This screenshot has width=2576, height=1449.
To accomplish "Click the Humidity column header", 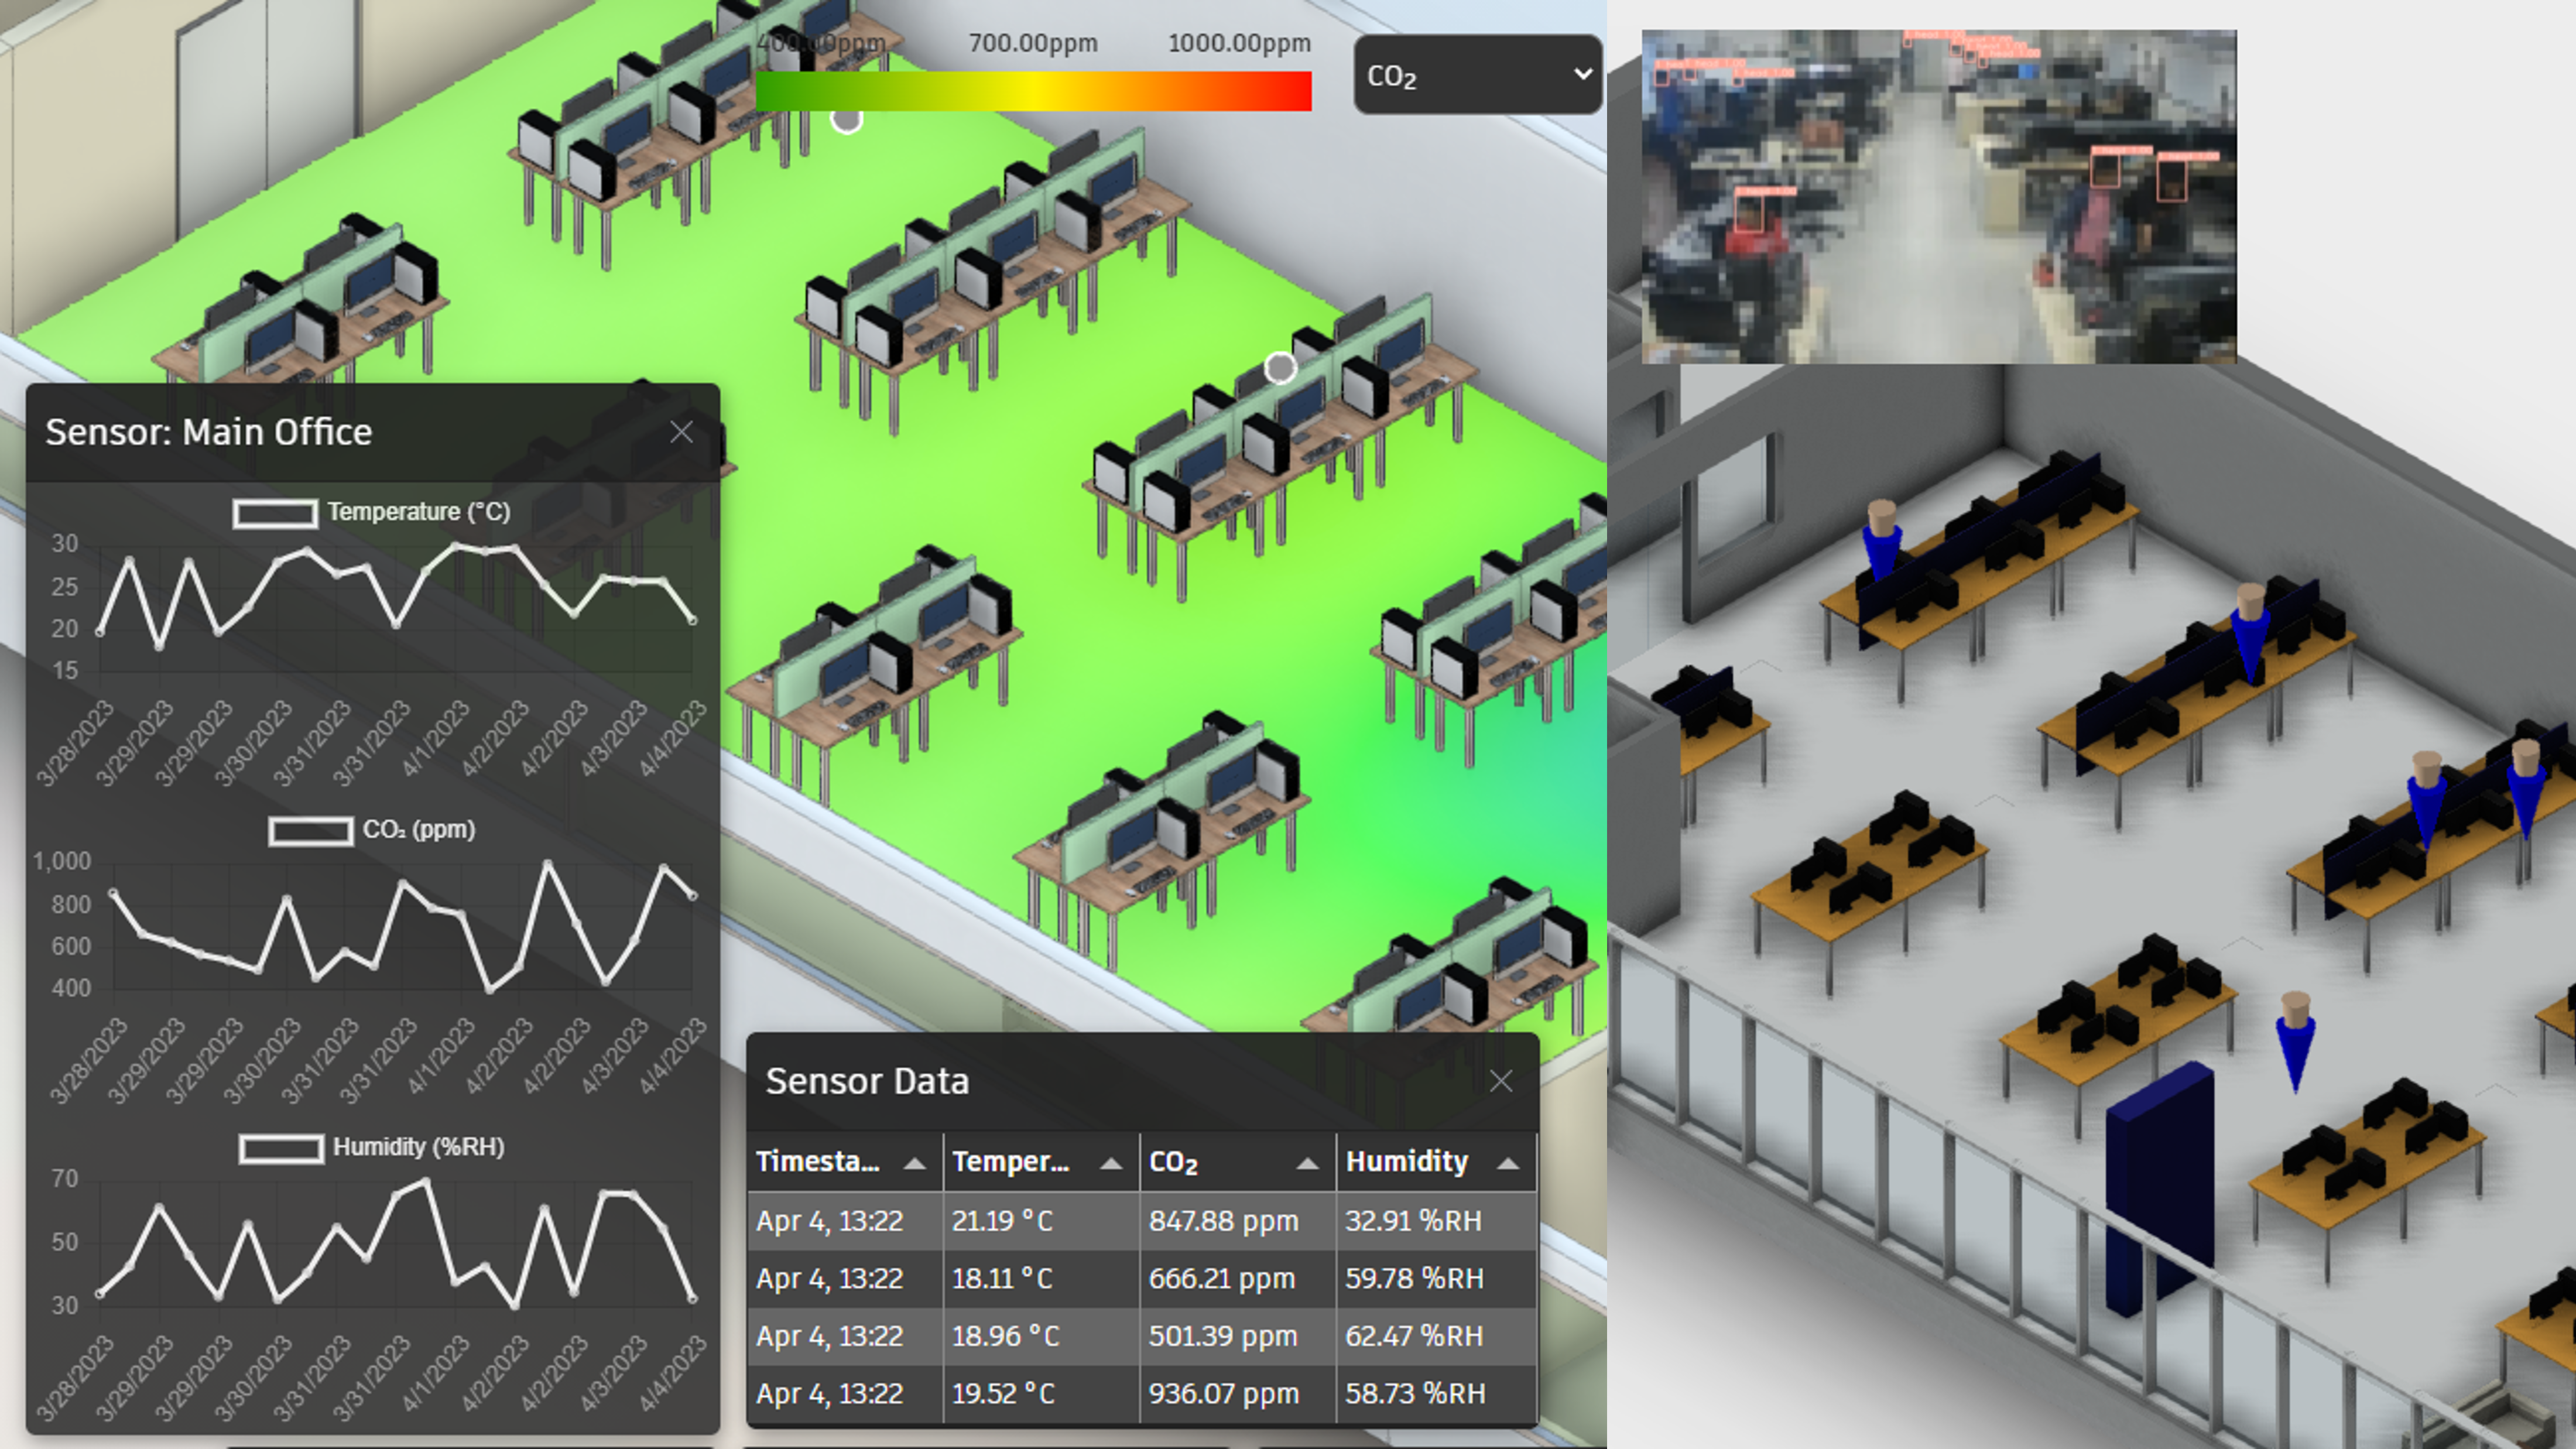I will [1406, 1162].
